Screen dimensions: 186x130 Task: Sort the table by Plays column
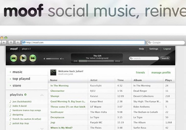pos(168,80)
